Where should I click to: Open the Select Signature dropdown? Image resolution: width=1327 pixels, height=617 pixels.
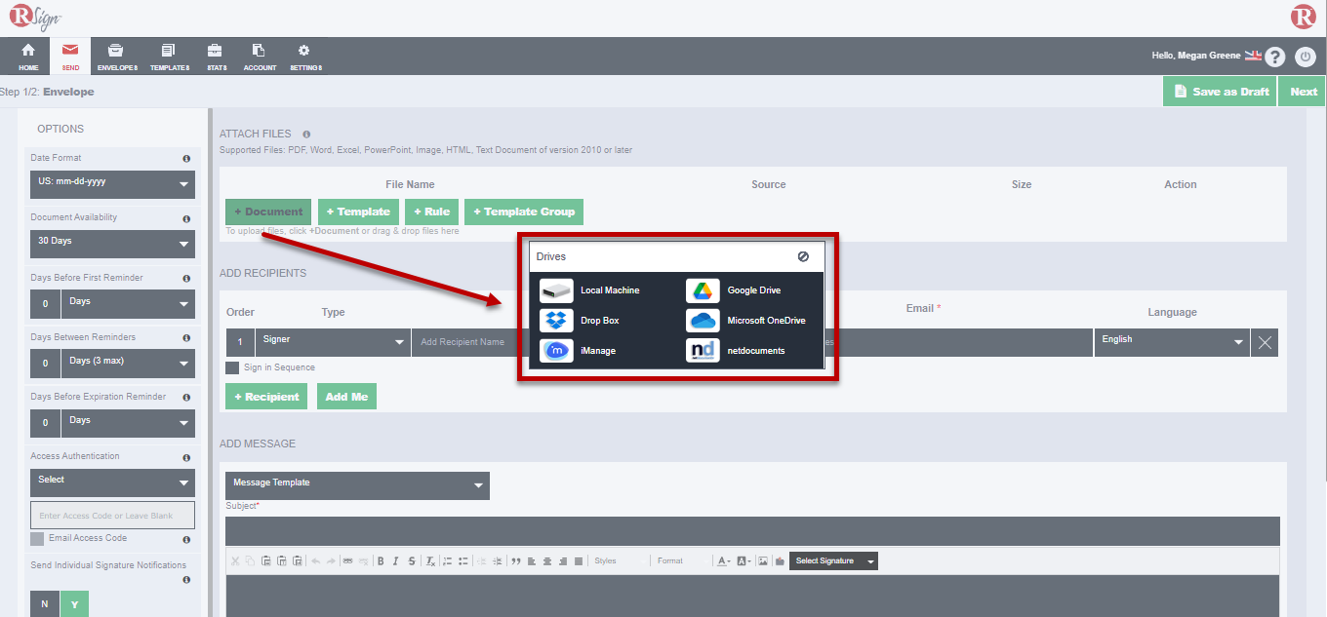coord(833,560)
